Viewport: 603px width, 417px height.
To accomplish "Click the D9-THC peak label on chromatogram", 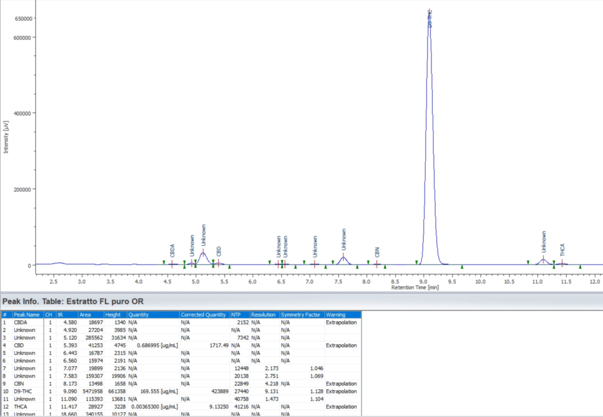I will [x=430, y=18].
